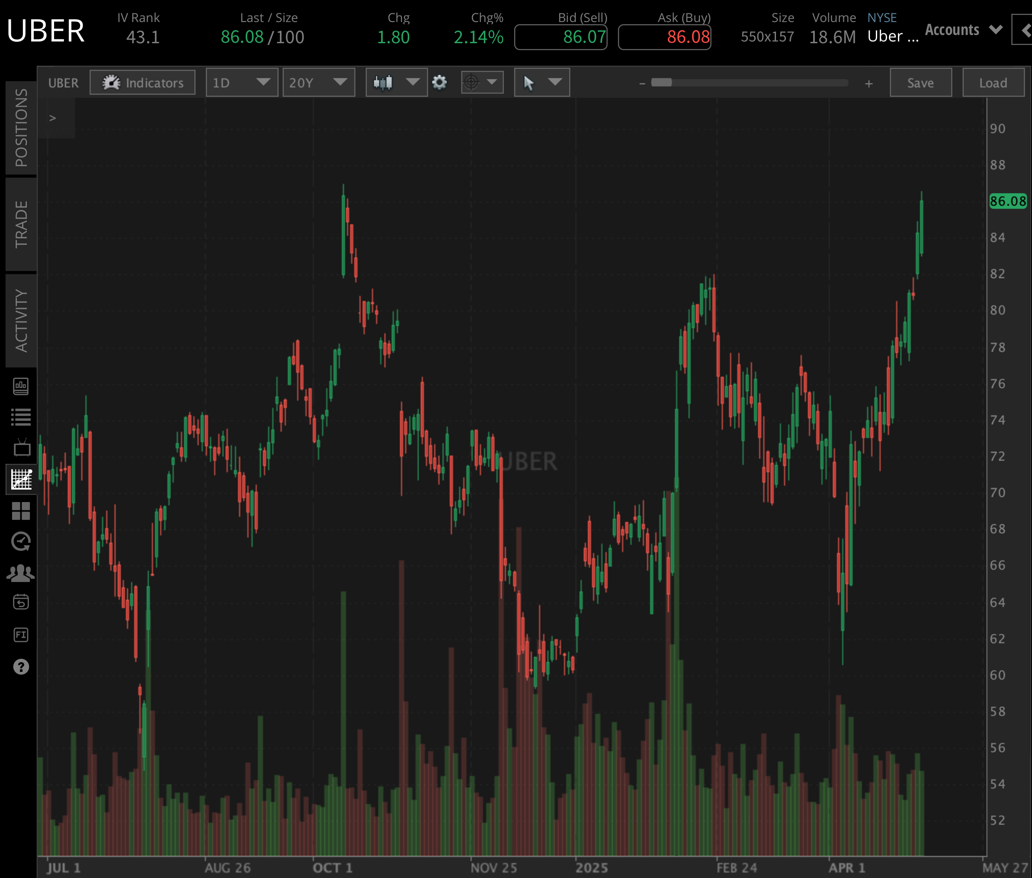This screenshot has height=878, width=1032.
Task: Click the Save button
Action: (x=920, y=83)
